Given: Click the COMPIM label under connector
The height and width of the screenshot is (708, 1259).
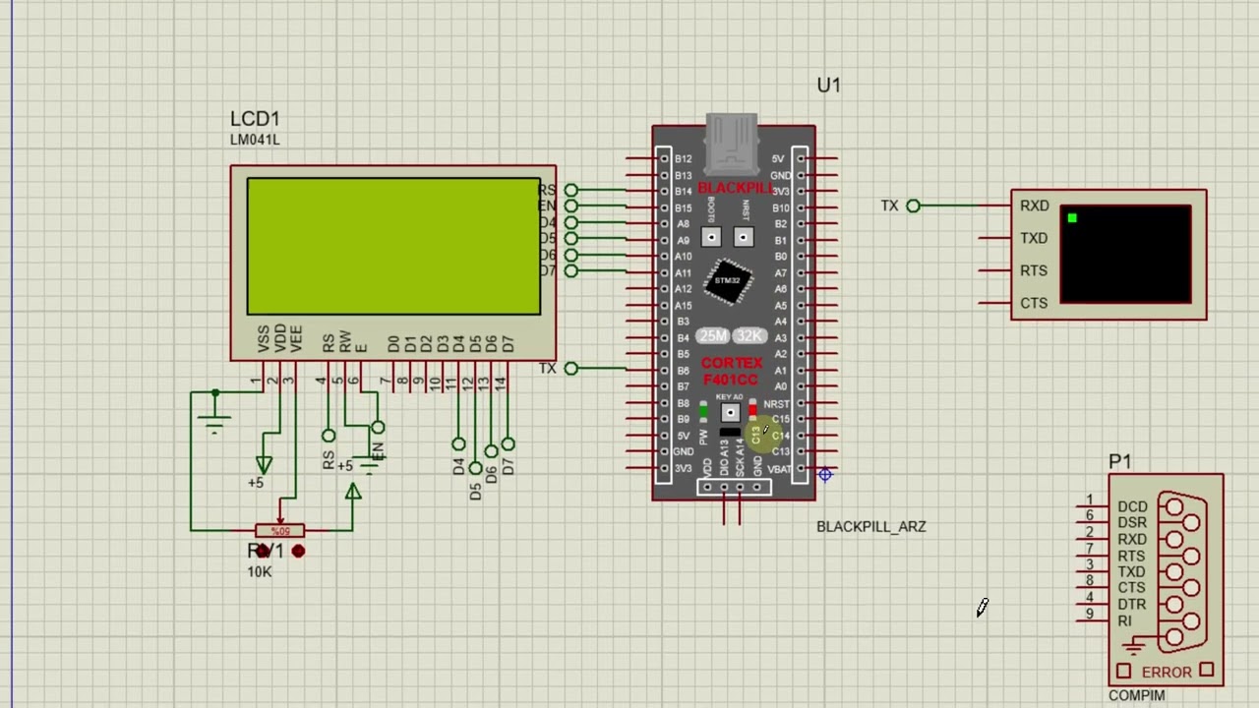Looking at the screenshot, I should pyautogui.click(x=1136, y=695).
